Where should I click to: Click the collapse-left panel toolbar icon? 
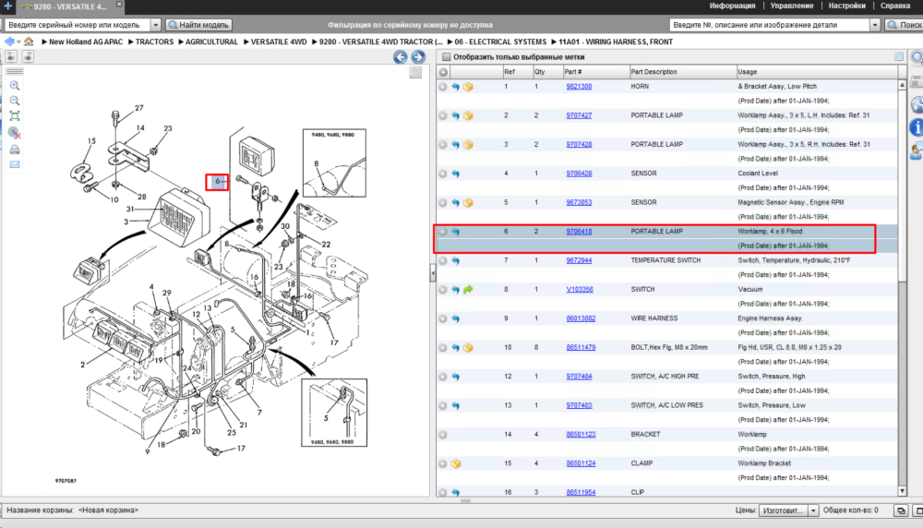pyautogui.click(x=11, y=56)
